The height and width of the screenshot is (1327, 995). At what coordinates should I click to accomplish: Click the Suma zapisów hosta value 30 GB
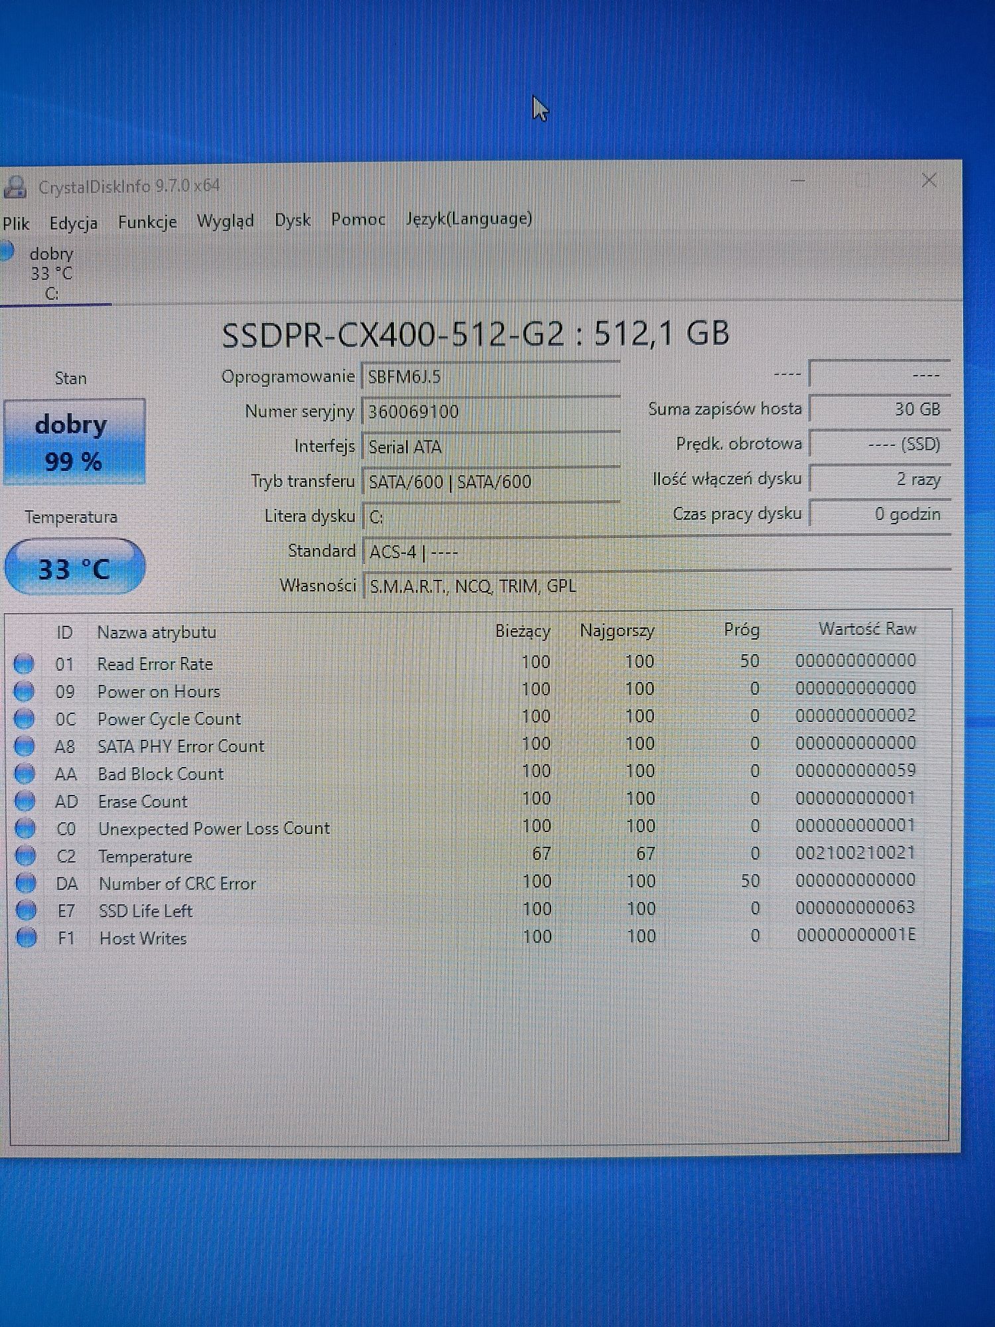[880, 409]
